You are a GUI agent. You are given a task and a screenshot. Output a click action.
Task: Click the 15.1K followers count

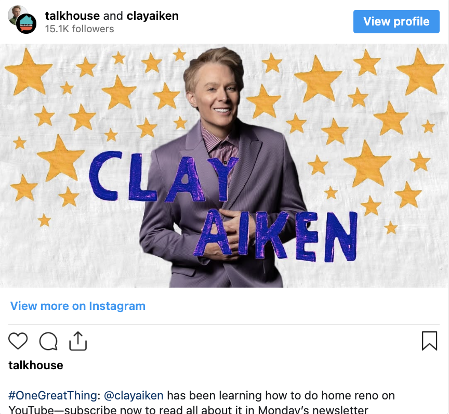click(80, 29)
